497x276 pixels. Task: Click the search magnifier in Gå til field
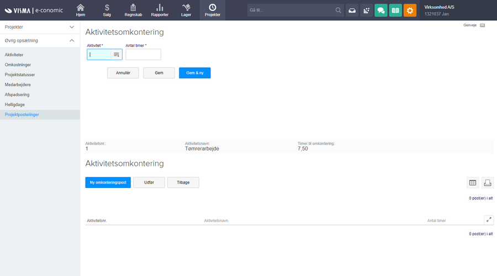pyautogui.click(x=339, y=10)
